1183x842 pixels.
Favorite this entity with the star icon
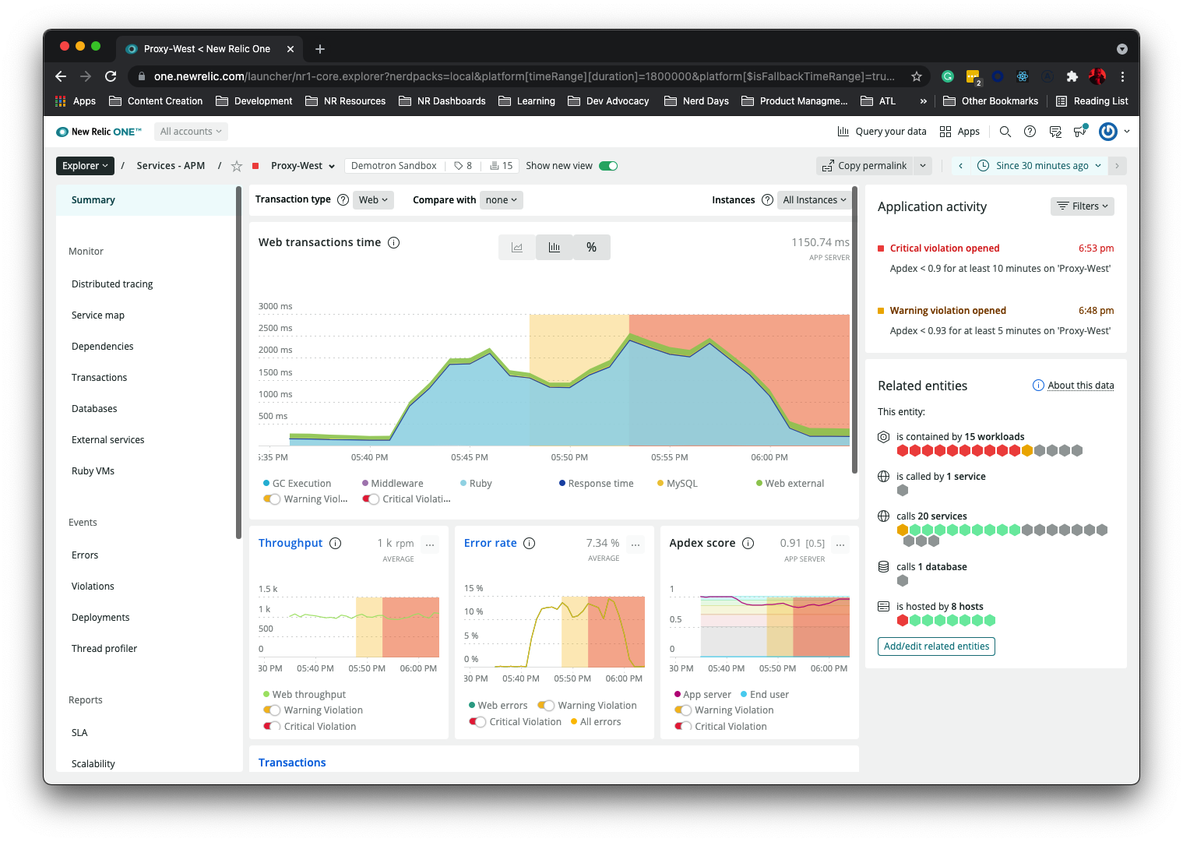pyautogui.click(x=237, y=166)
